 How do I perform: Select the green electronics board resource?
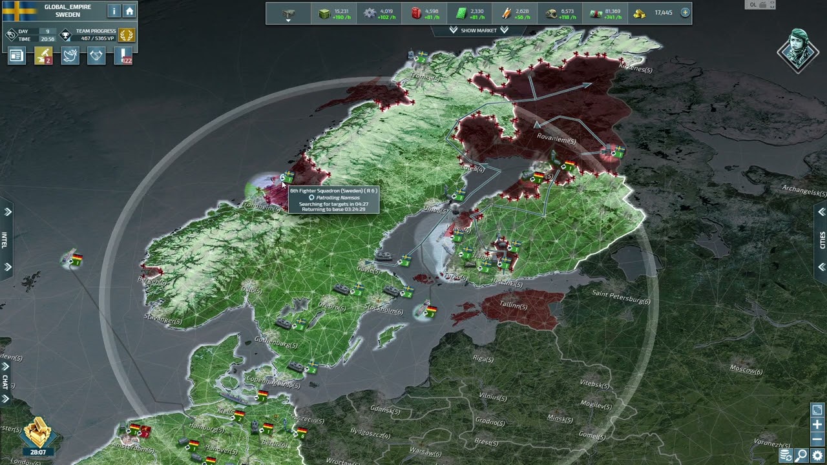(x=460, y=13)
